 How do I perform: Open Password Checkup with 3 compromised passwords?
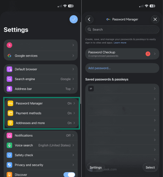[122, 54]
